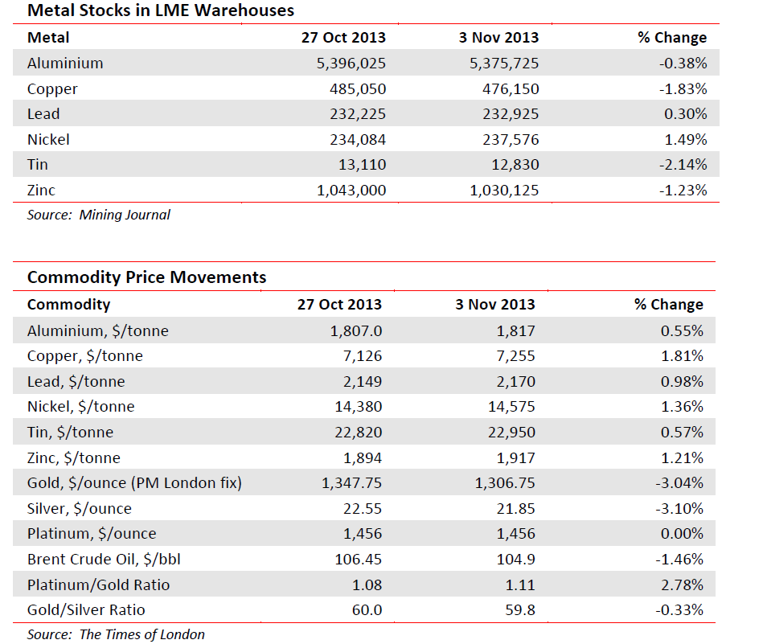Click the 'Source: The Times of London' text
The image size is (763, 644).
click(x=116, y=634)
